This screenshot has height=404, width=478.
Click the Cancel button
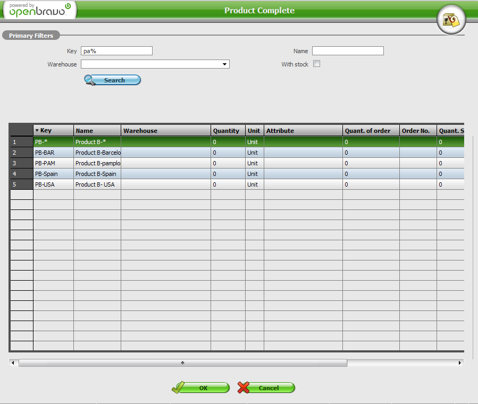tap(266, 388)
